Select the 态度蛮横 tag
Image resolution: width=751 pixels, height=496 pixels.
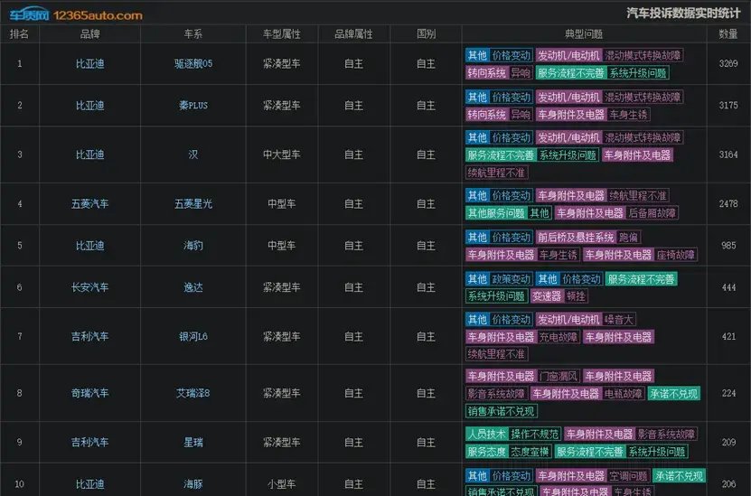pyautogui.click(x=530, y=452)
